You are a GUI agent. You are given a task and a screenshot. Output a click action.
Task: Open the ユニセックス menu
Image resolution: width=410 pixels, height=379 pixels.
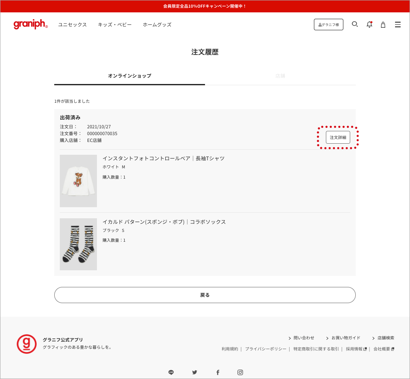point(73,25)
